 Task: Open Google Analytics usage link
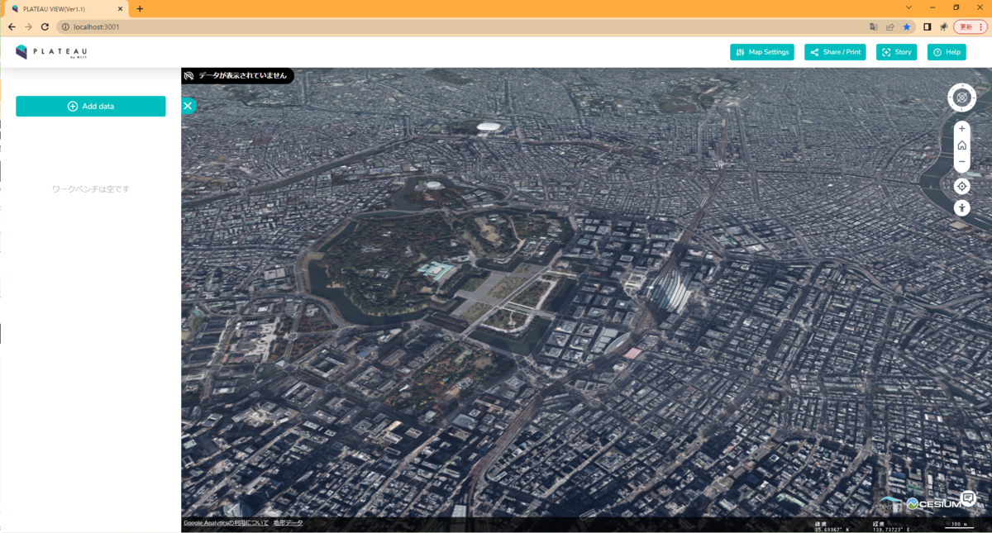(x=226, y=523)
